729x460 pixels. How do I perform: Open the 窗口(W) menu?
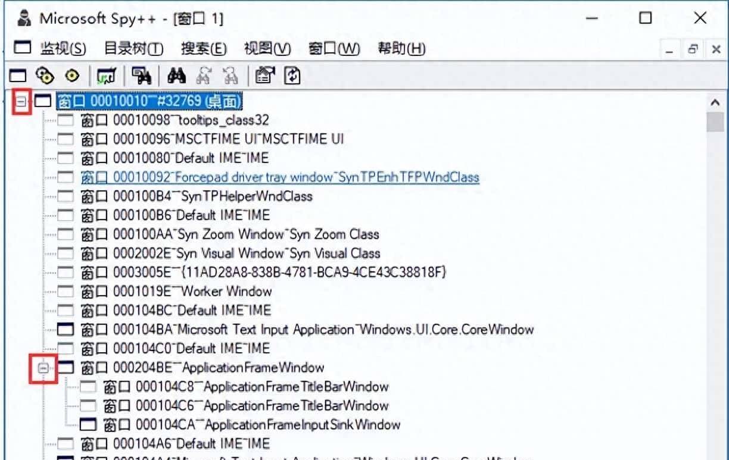click(x=334, y=49)
